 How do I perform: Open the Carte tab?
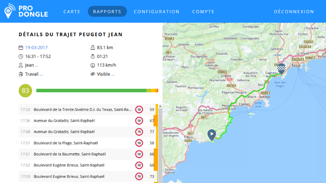(72, 12)
